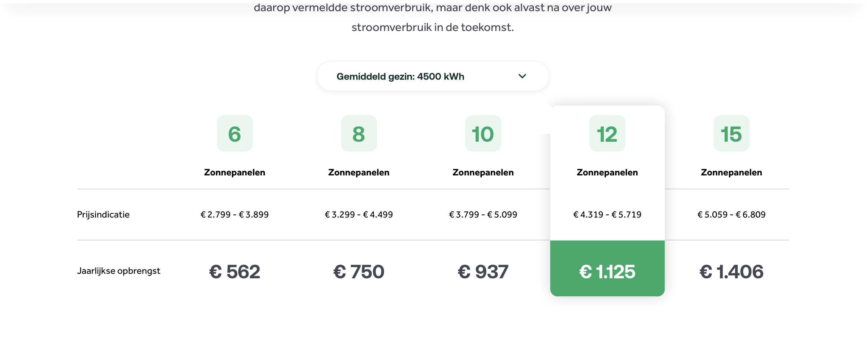
Task: Click price range € 4.319 - € 5.719
Action: tap(607, 215)
